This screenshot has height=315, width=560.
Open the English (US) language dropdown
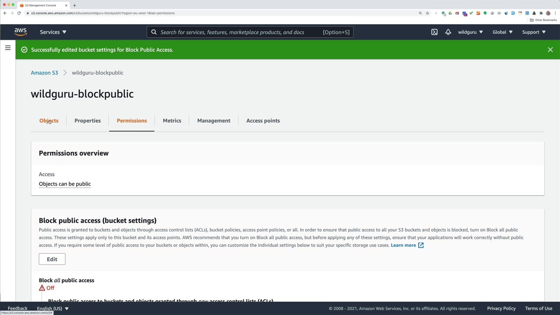coord(53,308)
